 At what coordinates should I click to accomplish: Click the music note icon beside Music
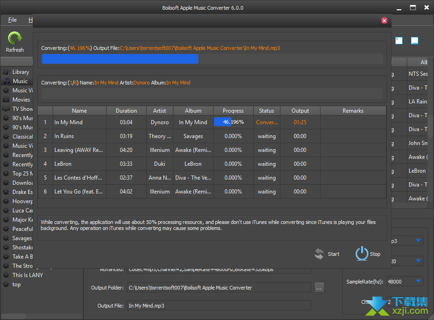[6, 81]
